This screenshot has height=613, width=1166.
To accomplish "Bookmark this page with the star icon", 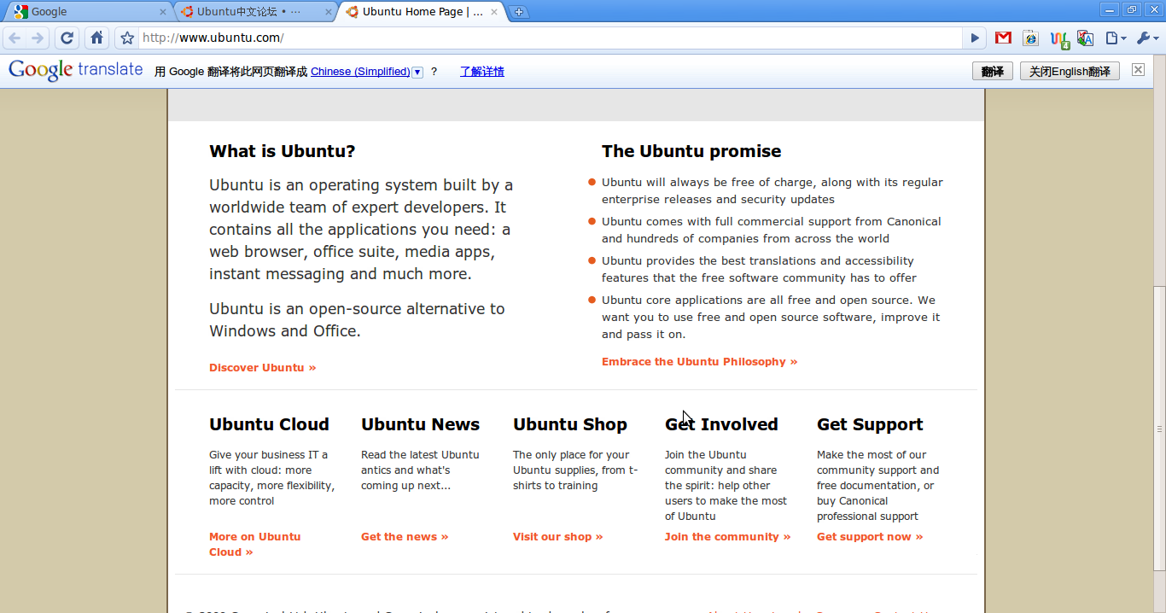I will click(127, 38).
